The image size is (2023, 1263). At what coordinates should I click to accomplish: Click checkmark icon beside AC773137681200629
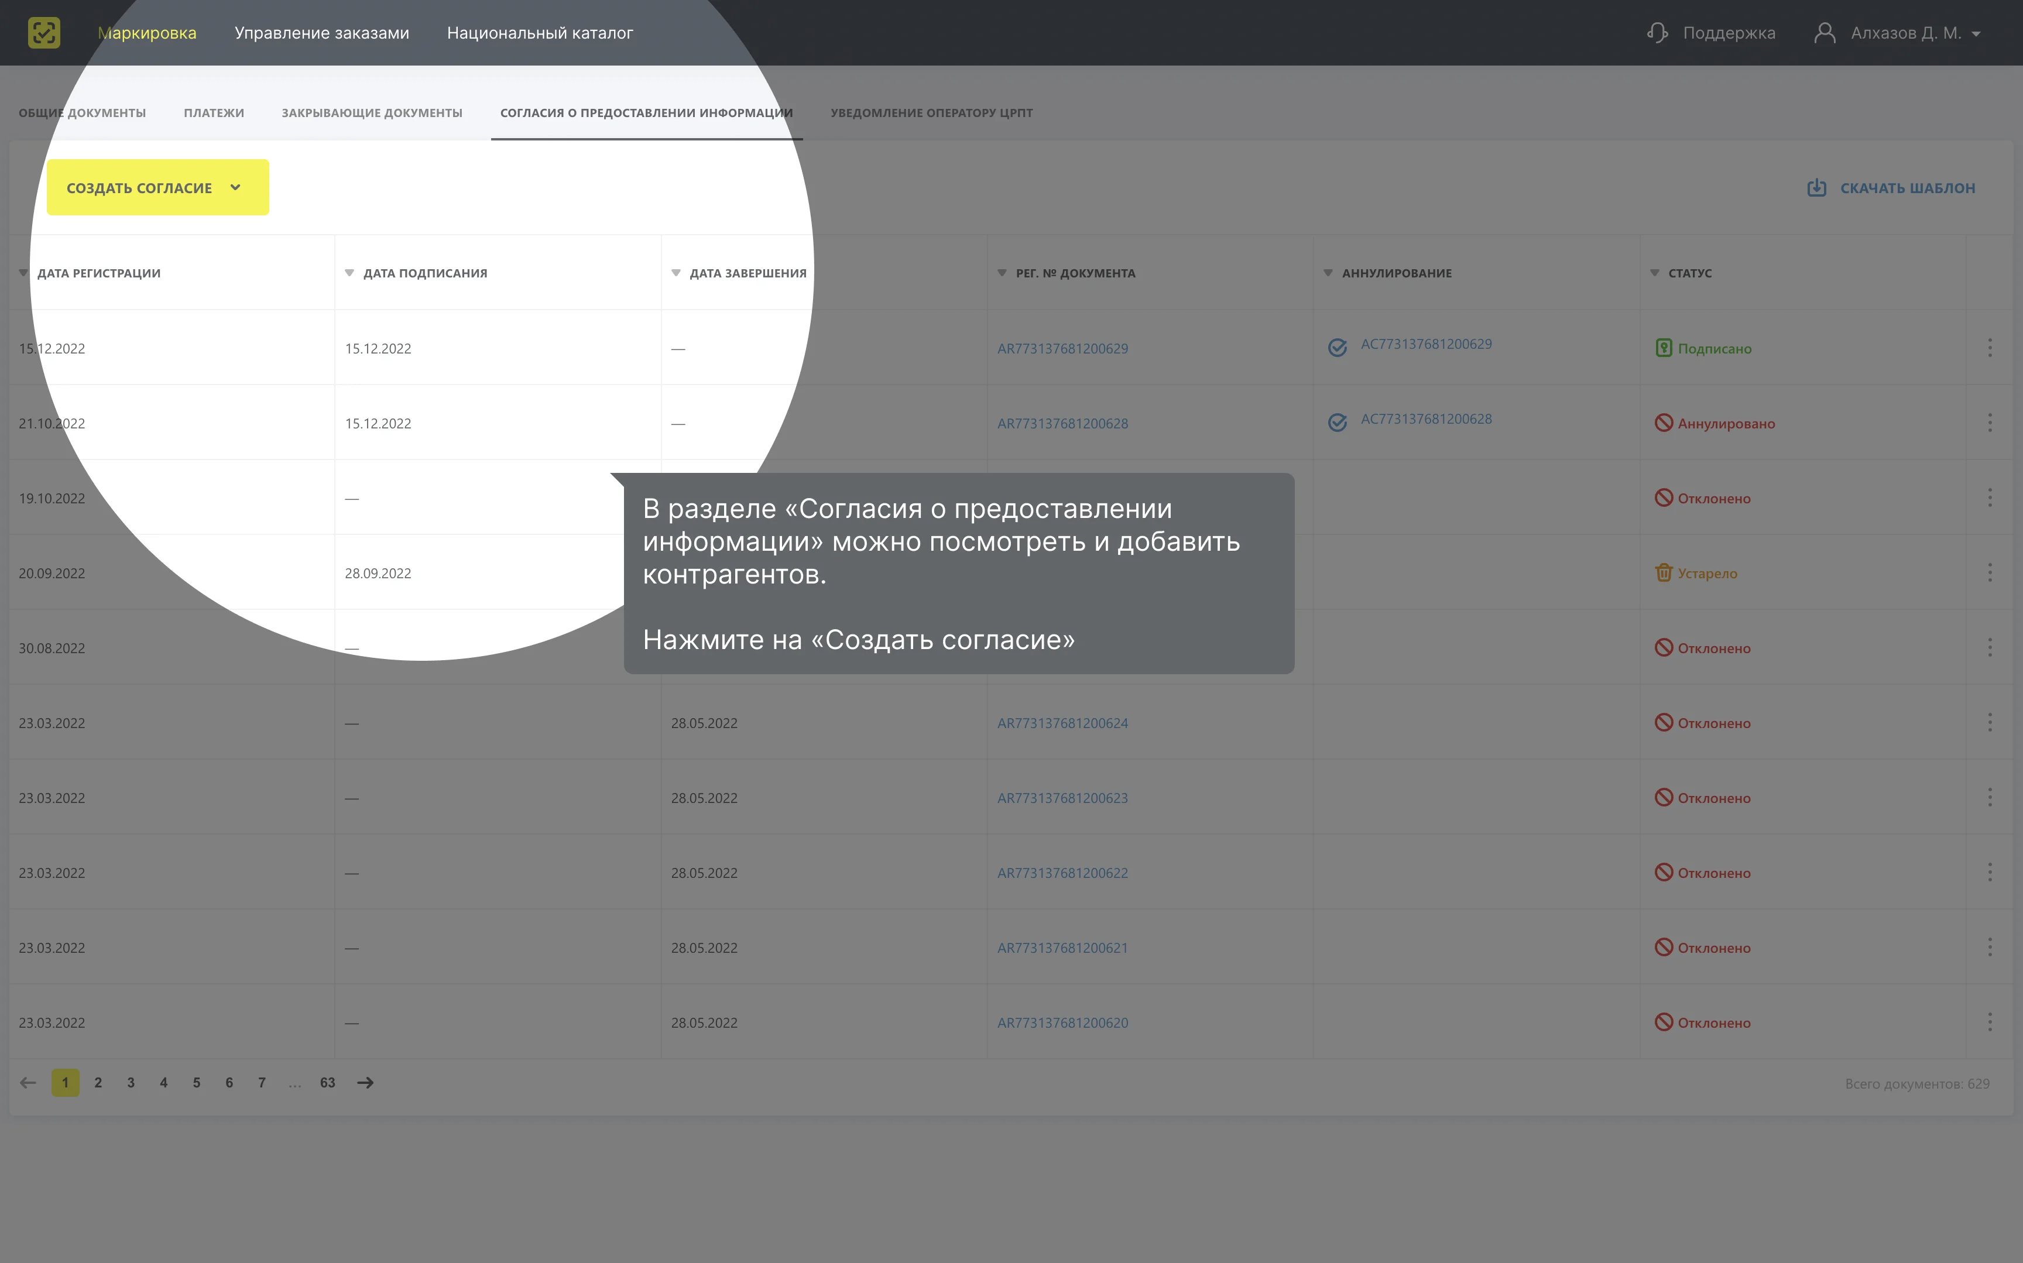click(1337, 348)
